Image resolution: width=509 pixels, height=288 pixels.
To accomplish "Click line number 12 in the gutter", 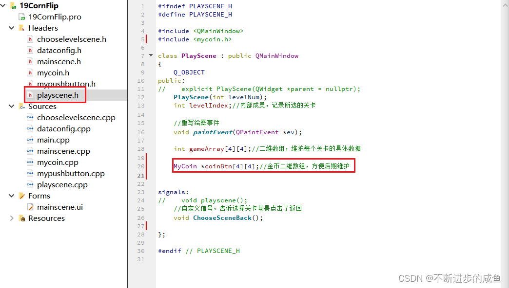I will coord(140,97).
